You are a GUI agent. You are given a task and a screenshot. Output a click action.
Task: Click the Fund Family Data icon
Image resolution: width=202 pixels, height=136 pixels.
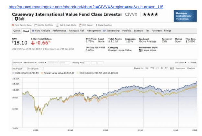13,25
